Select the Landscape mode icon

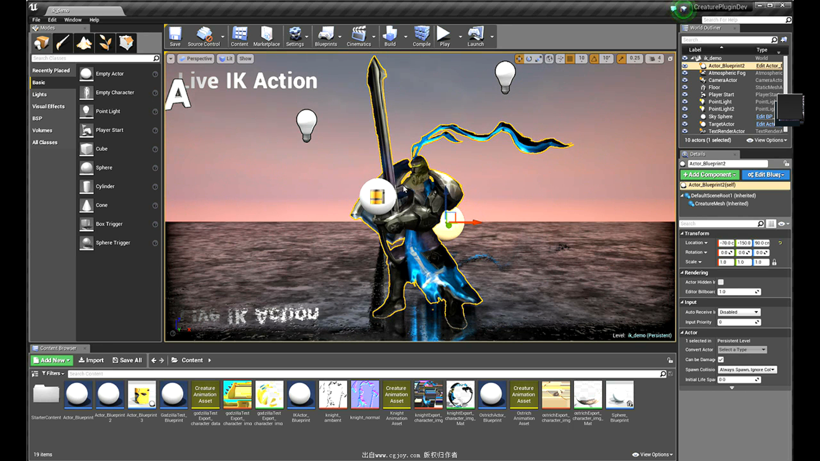tap(84, 43)
